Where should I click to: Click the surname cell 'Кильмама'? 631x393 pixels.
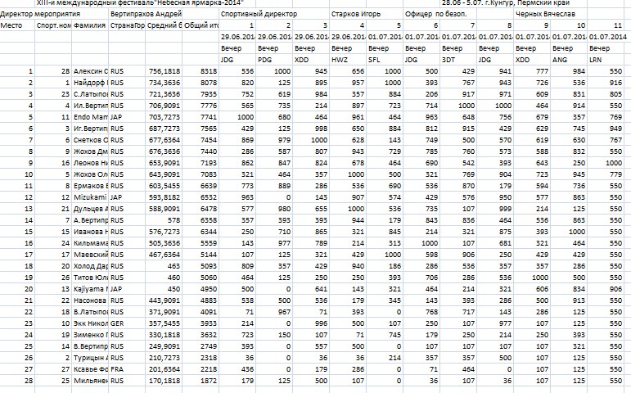coord(90,243)
